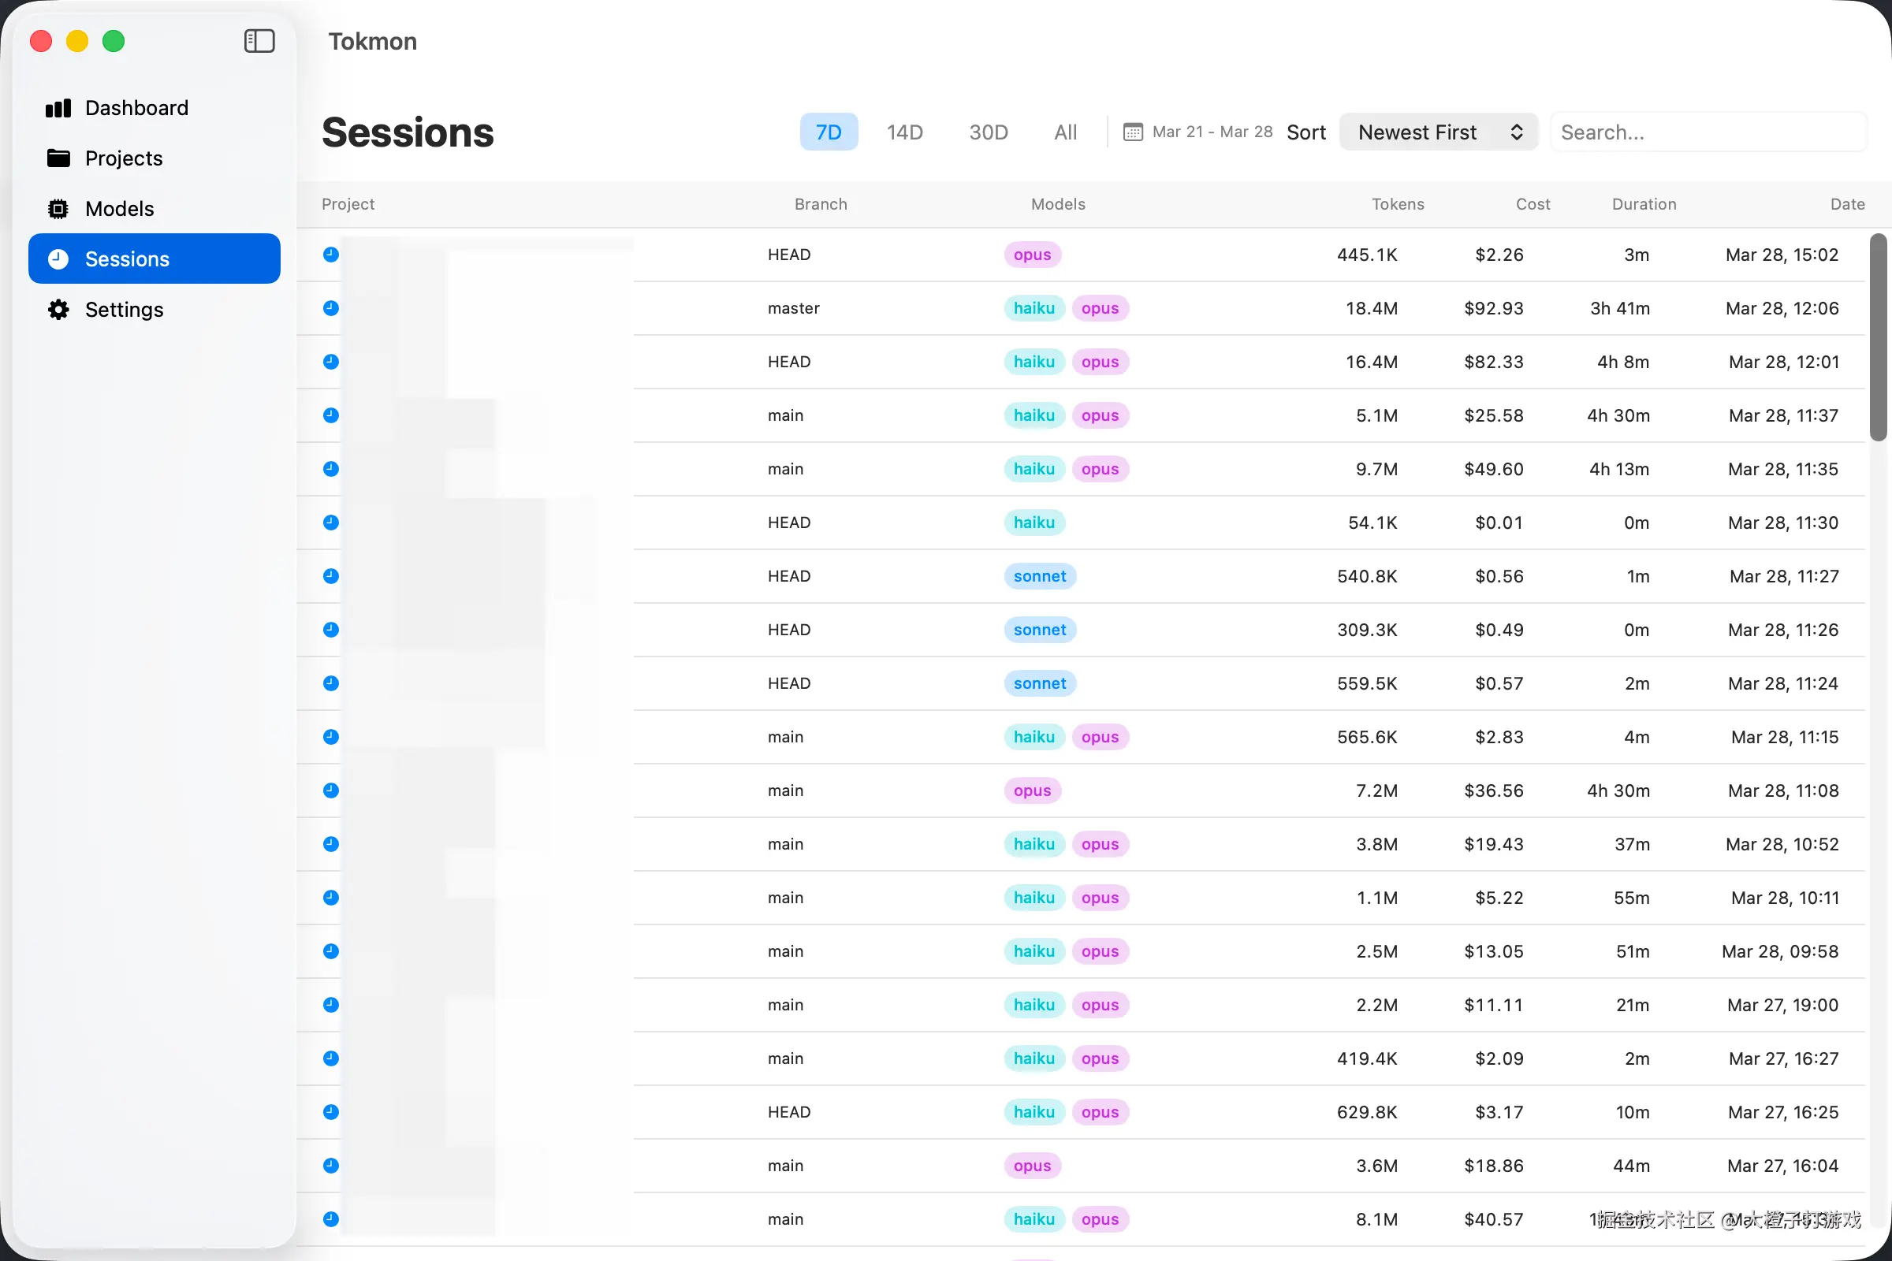Toggle the sidebar panel icon
Viewport: 1892px width, 1261px height.
tap(259, 41)
